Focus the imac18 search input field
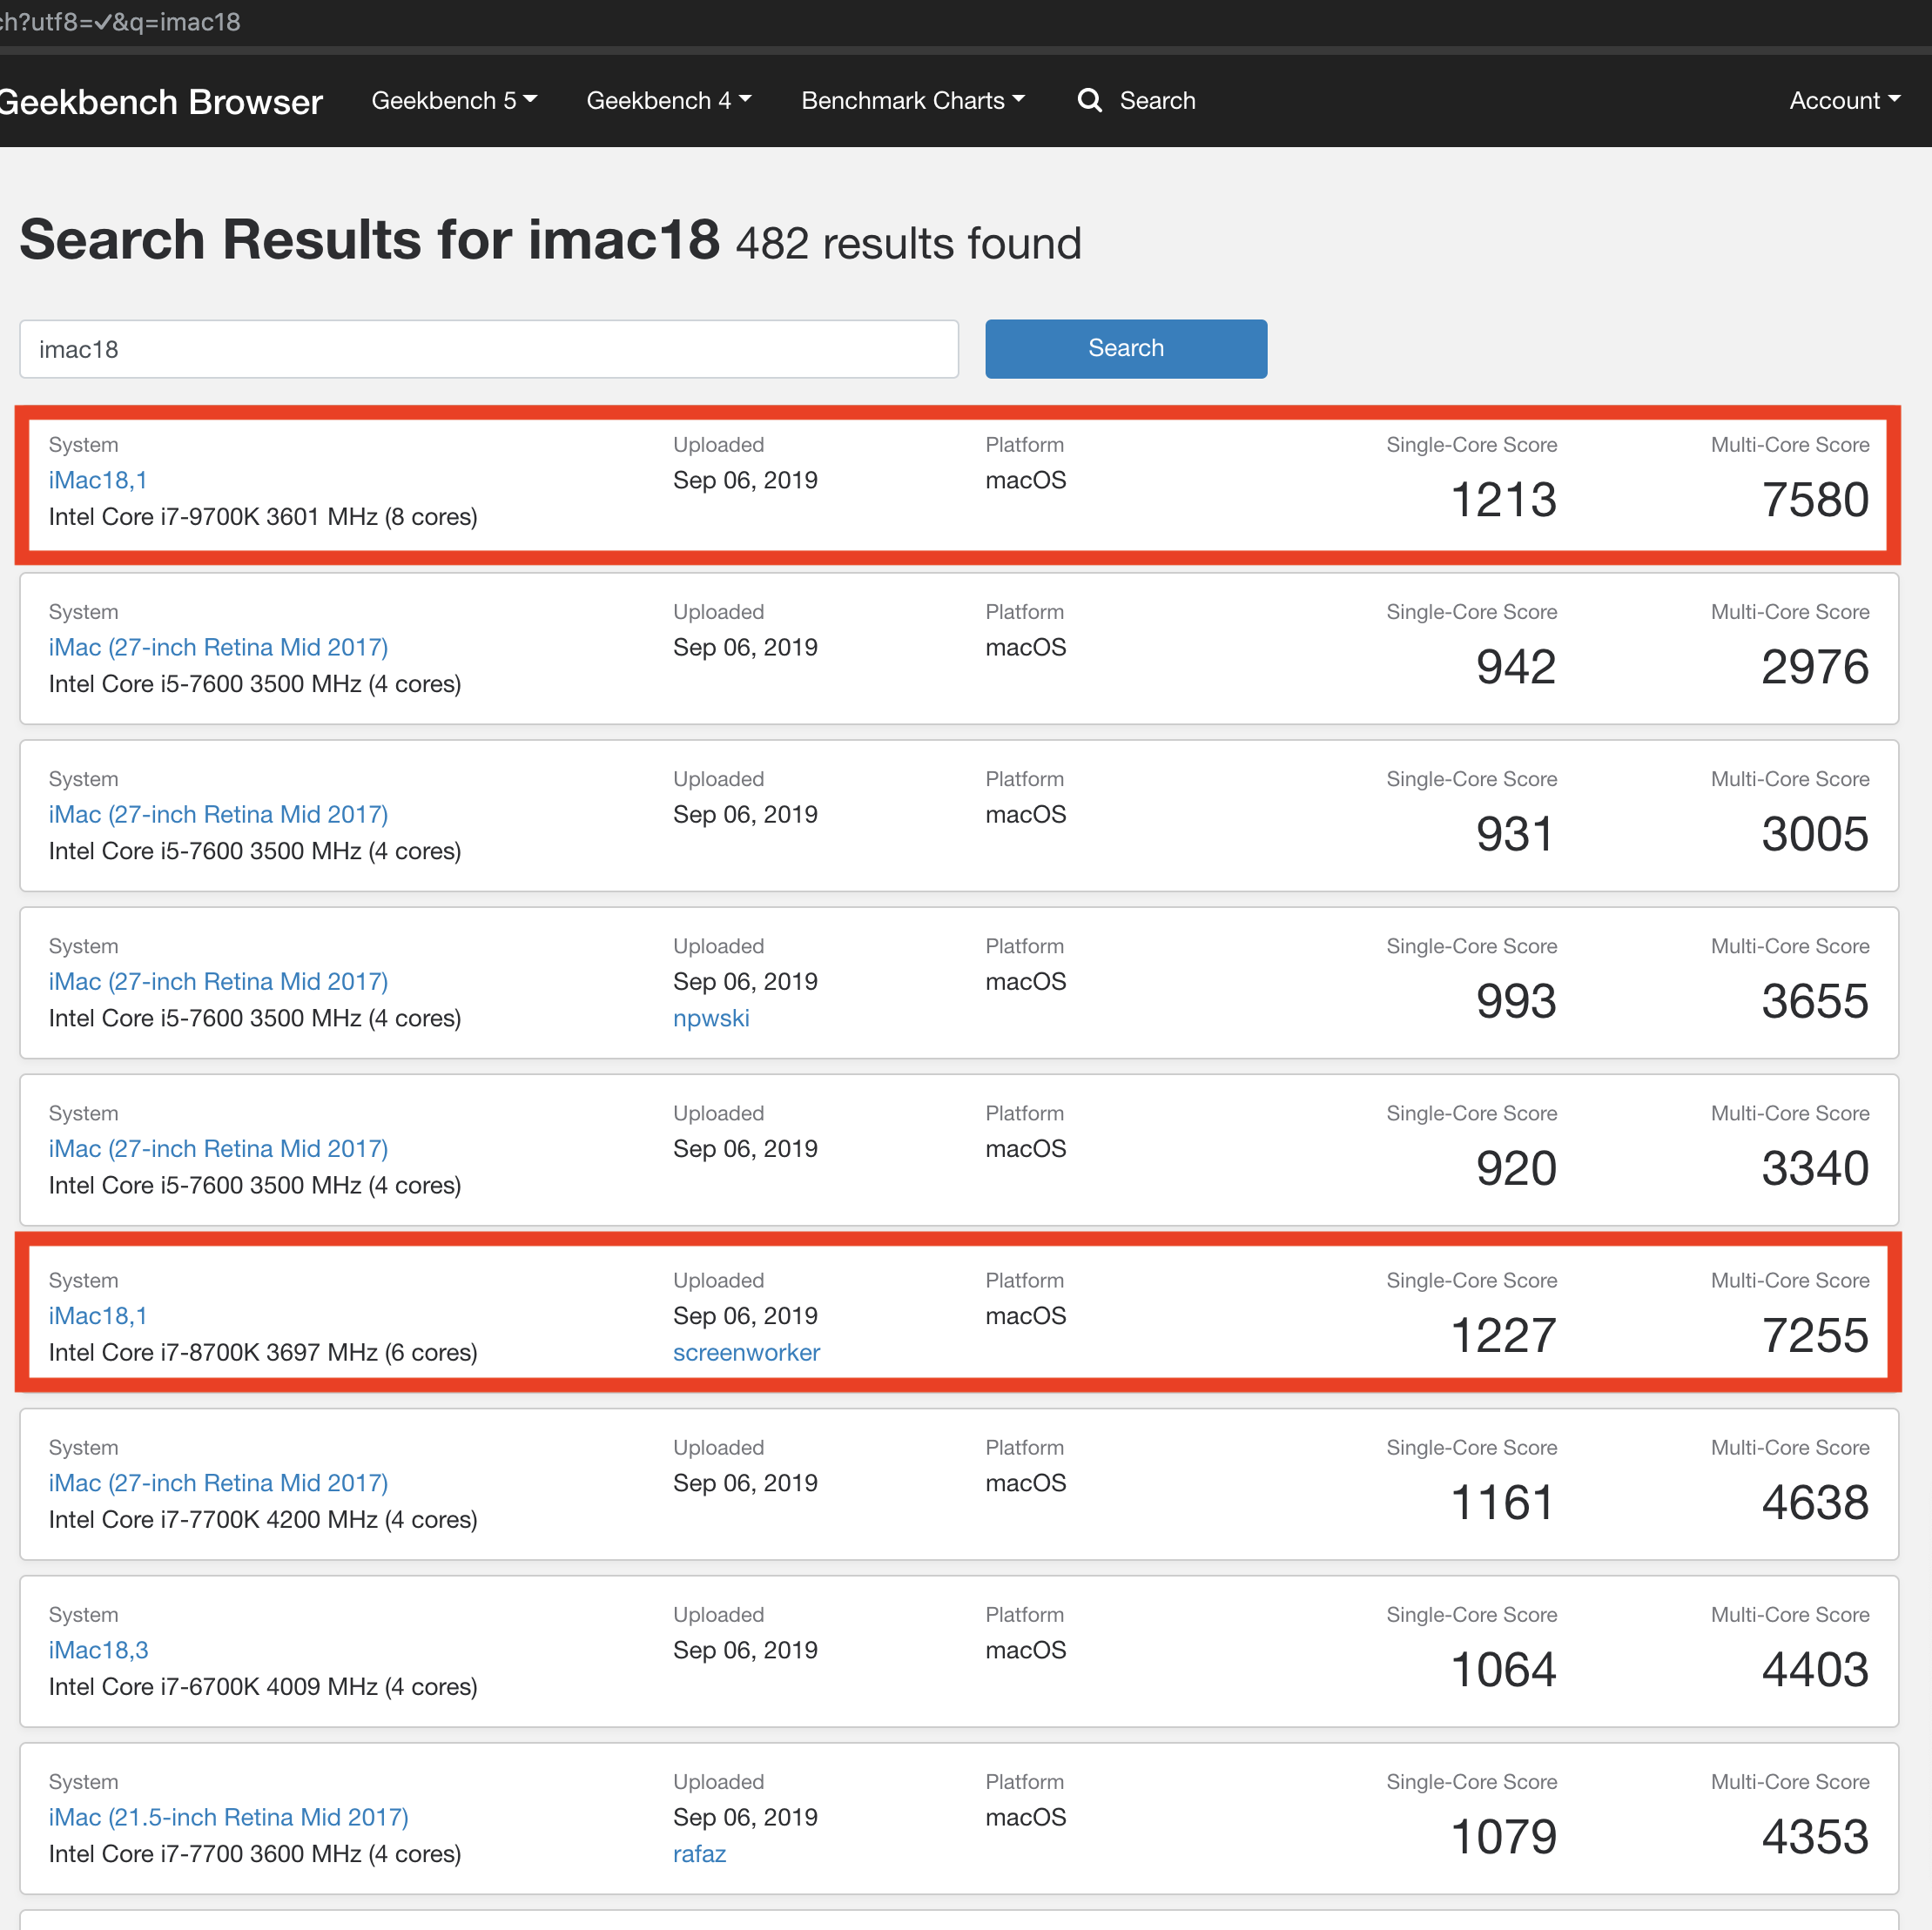Image resolution: width=1932 pixels, height=1930 pixels. 488,349
